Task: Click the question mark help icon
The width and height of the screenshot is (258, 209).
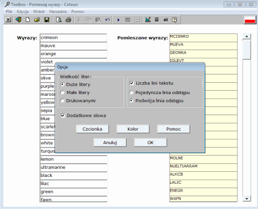Action: click(x=175, y=20)
